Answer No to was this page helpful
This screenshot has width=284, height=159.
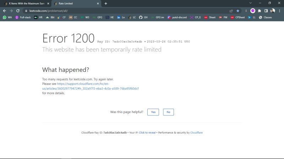coord(168,112)
